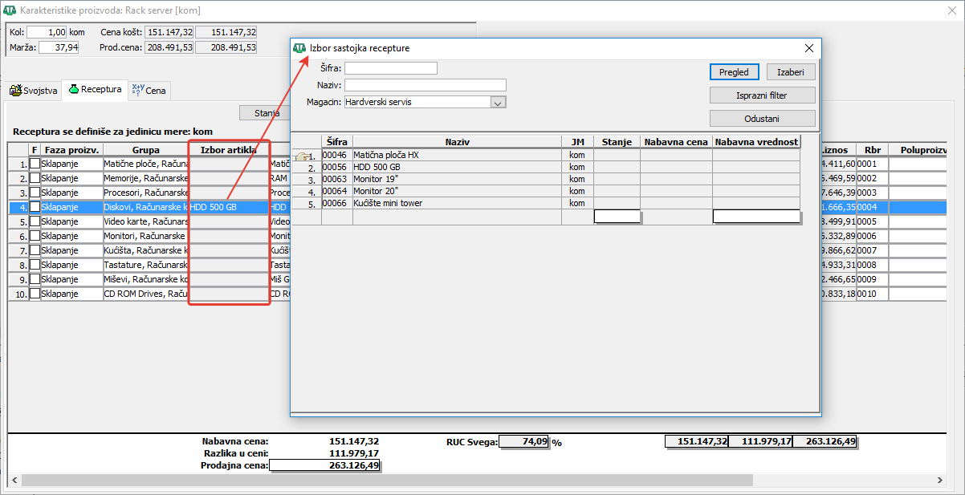This screenshot has width=965, height=495.
Task: Select row HDD 500 GB in dialog
Action: [546, 167]
